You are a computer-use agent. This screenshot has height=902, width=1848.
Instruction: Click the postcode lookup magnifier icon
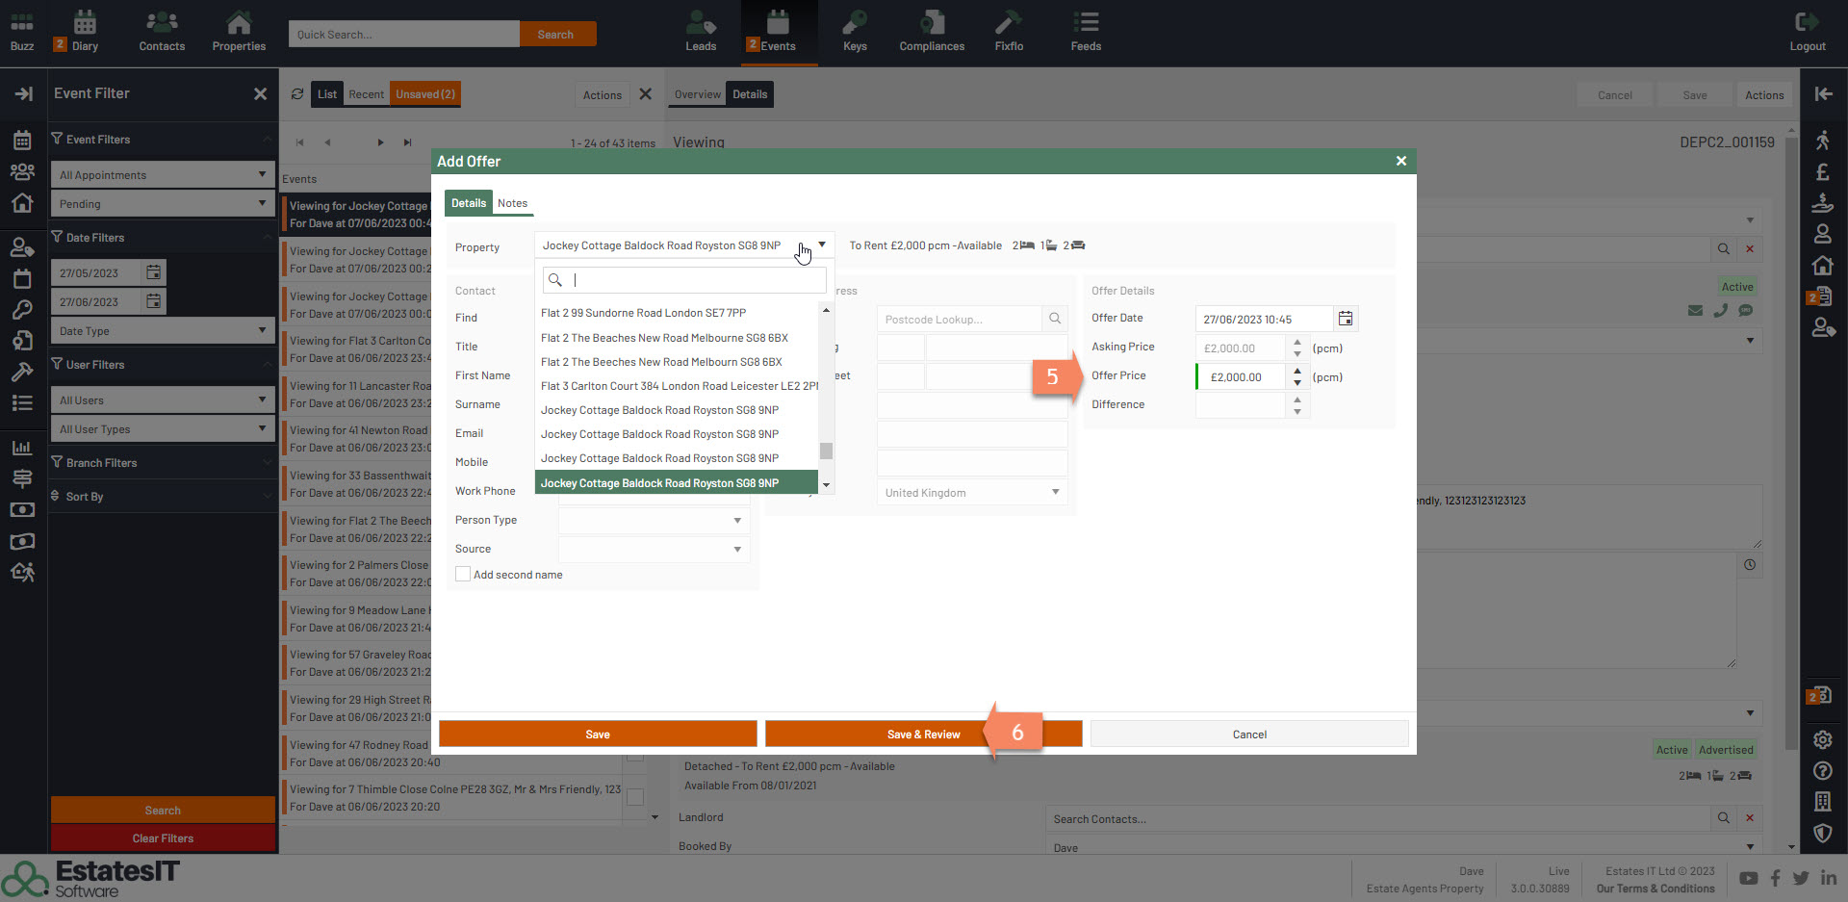coord(1055,319)
